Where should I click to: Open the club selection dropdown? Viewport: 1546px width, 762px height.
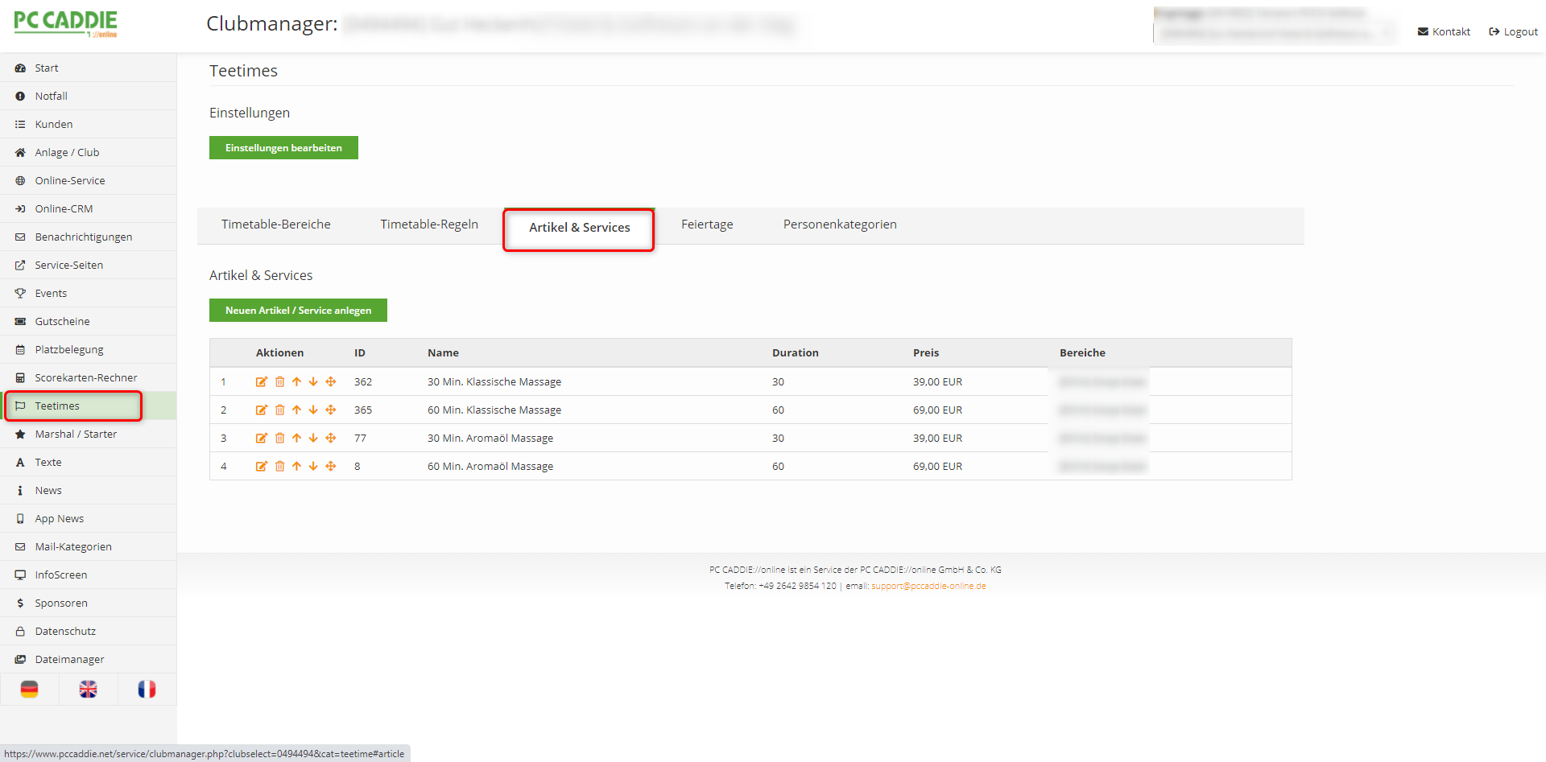tap(1275, 33)
